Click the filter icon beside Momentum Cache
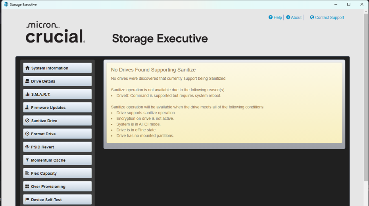 [x=27, y=160]
